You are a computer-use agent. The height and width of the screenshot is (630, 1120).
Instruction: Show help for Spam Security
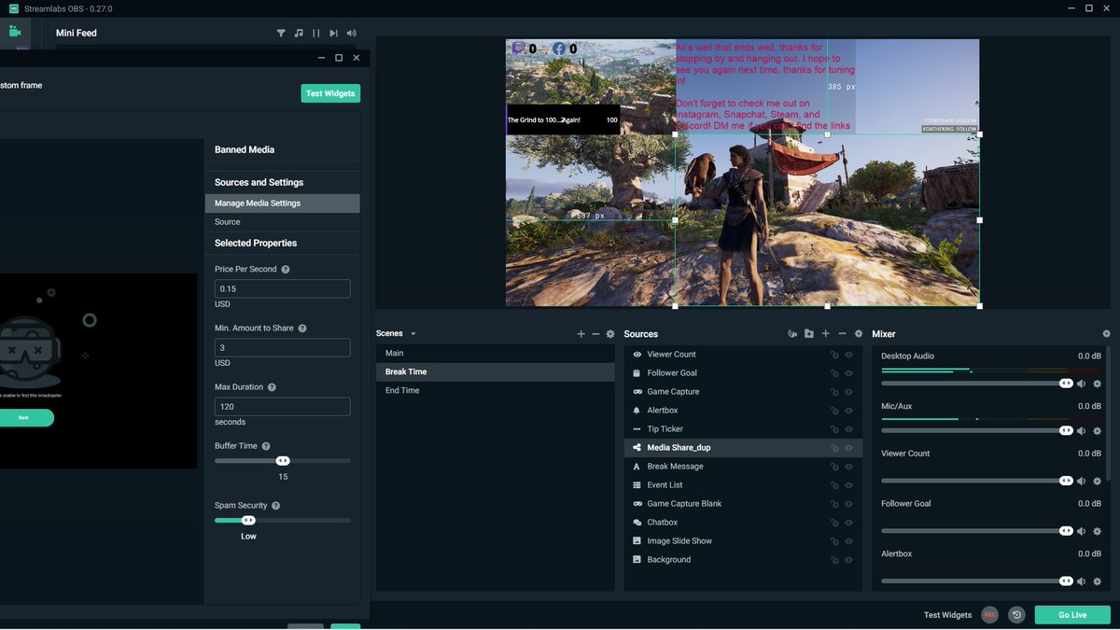[275, 506]
